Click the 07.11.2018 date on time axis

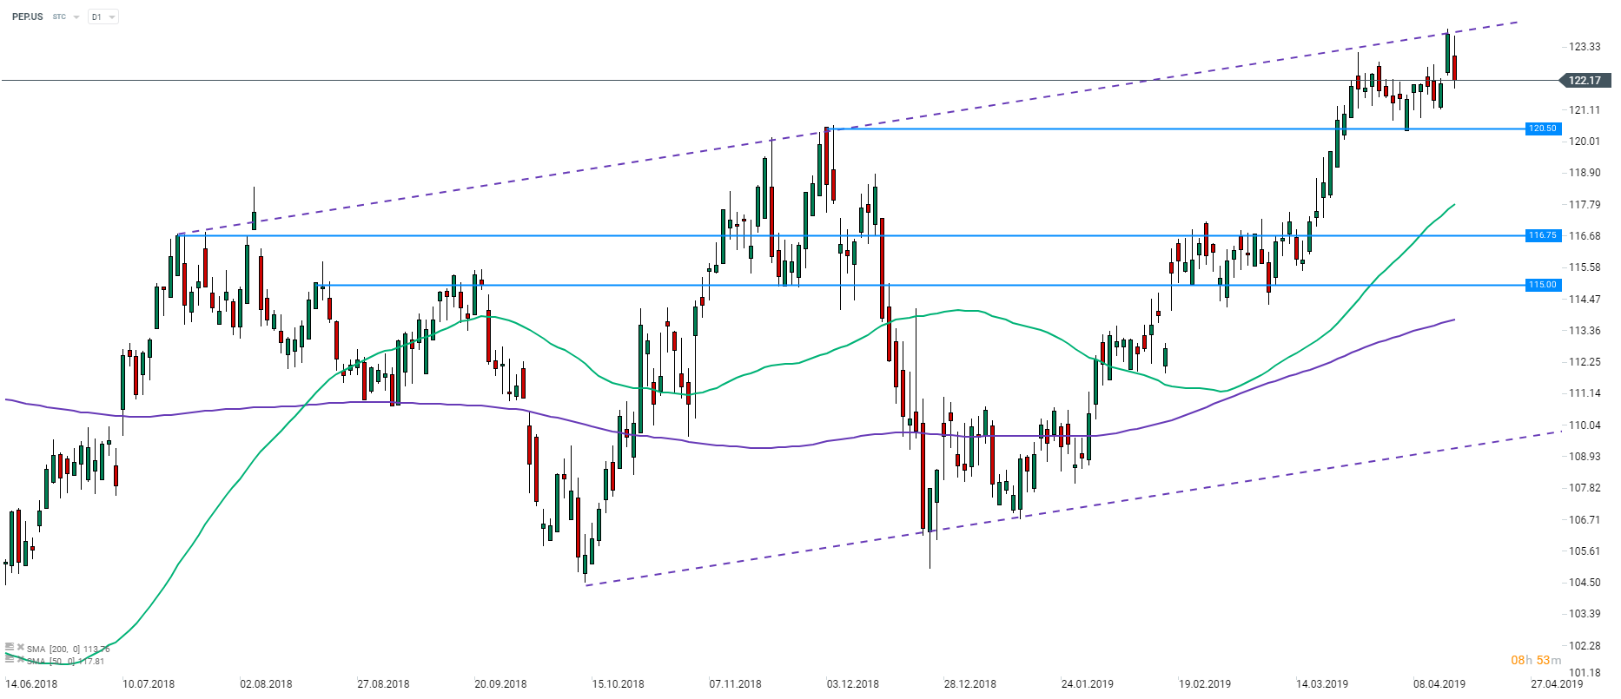click(x=735, y=684)
